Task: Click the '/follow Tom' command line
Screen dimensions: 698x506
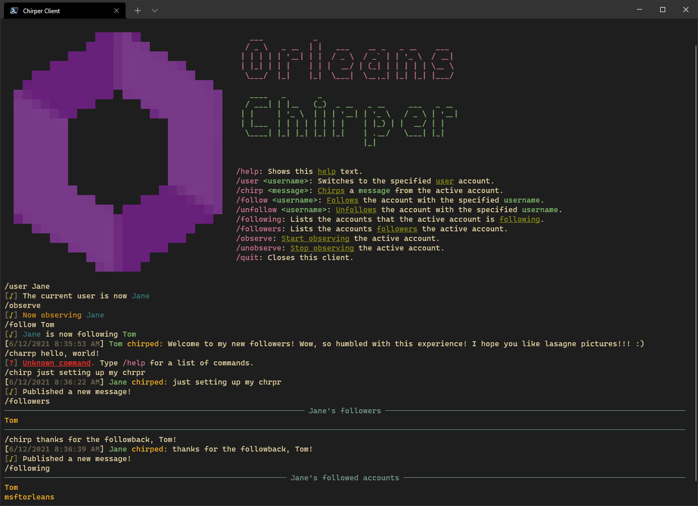Action: pos(29,325)
